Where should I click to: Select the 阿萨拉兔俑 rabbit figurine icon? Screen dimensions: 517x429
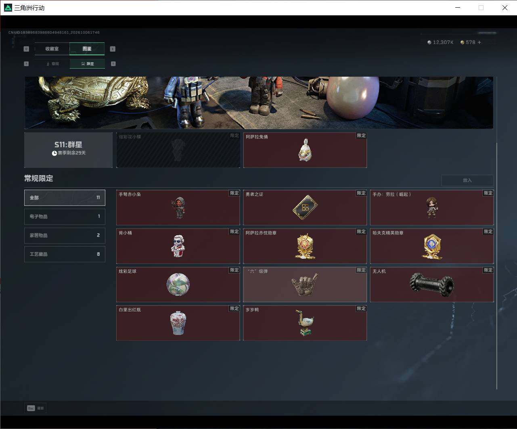coord(305,150)
